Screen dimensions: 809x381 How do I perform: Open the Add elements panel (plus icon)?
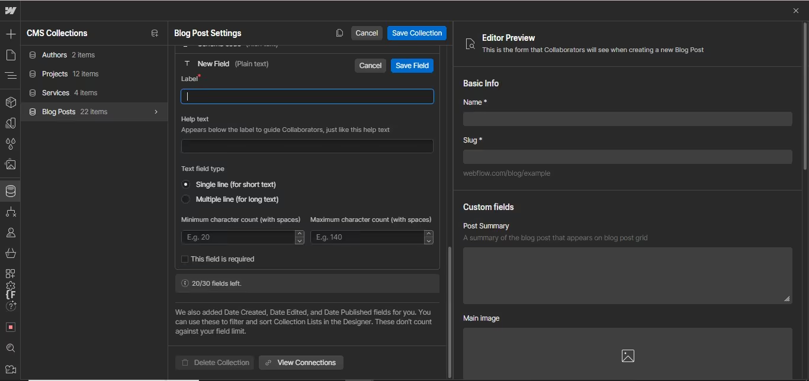click(x=11, y=34)
